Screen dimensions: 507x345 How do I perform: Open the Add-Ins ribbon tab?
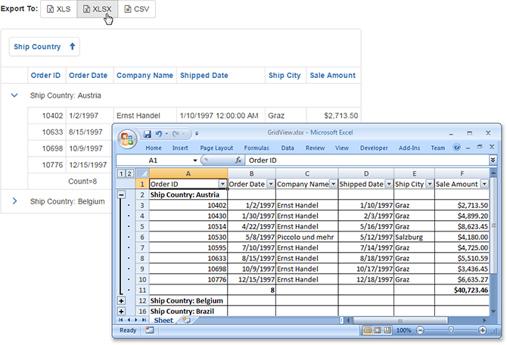[409, 148]
